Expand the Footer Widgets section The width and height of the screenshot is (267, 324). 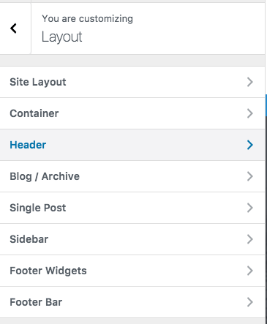click(x=132, y=271)
